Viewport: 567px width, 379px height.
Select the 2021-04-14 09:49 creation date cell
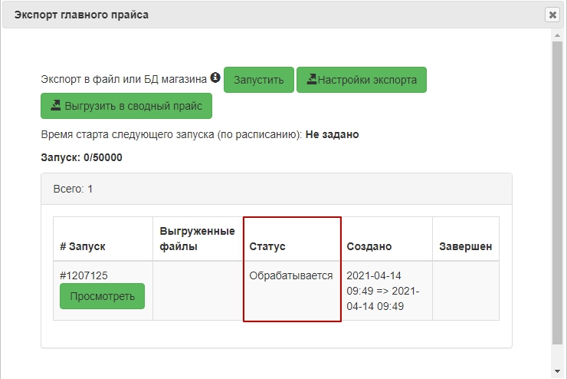click(x=383, y=291)
